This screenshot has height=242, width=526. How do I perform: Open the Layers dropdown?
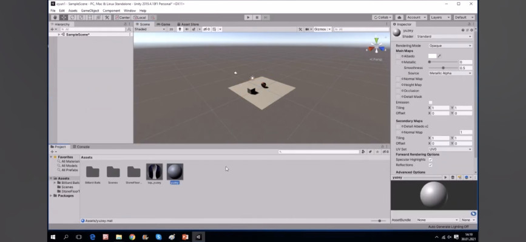tap(440, 18)
